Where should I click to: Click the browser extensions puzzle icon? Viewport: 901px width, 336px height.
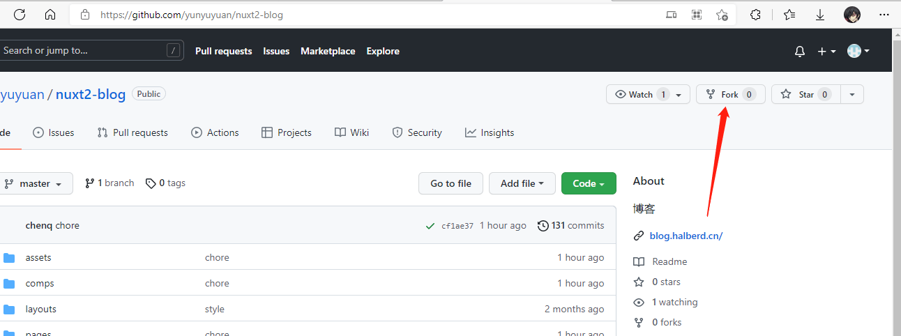point(755,15)
